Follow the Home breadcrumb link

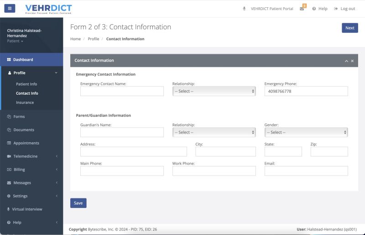click(x=75, y=39)
